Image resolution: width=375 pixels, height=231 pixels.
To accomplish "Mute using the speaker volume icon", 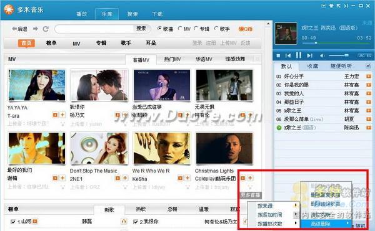I will tap(322, 55).
